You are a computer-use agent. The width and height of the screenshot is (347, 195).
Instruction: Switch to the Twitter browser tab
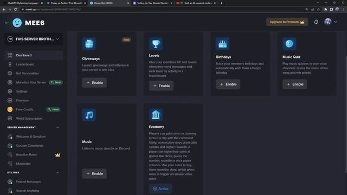[x=66, y=3]
